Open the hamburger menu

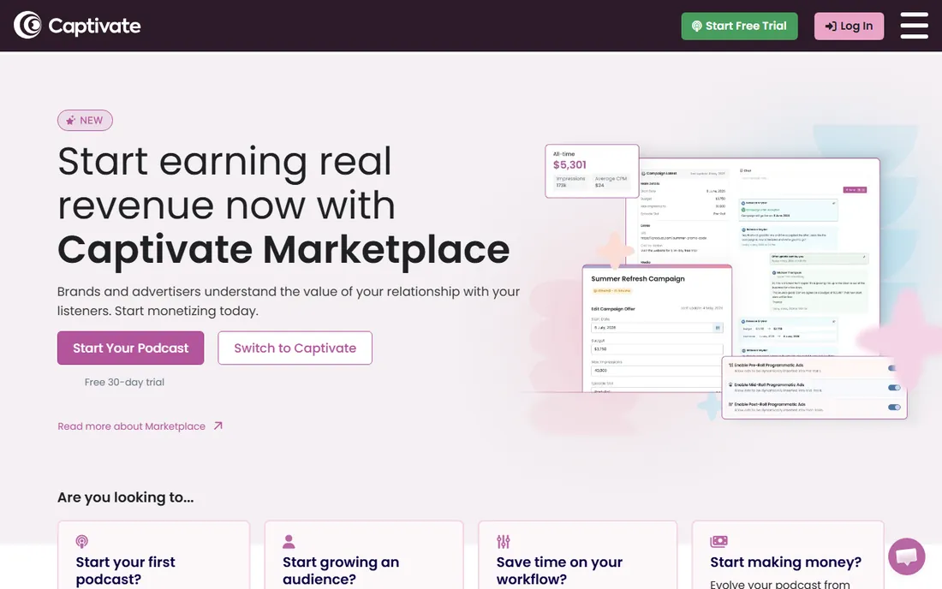click(914, 26)
